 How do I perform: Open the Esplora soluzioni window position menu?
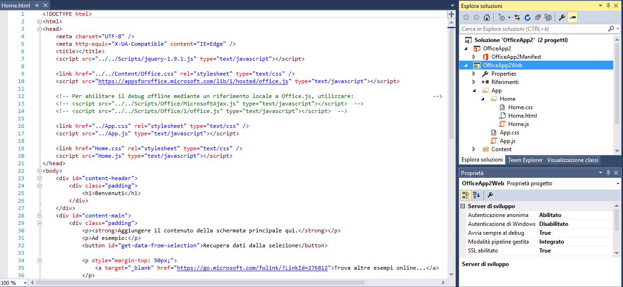click(x=601, y=6)
